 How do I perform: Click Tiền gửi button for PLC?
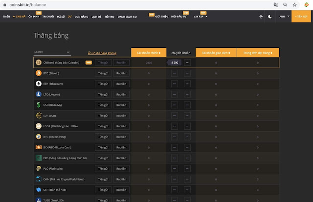coord(103,168)
